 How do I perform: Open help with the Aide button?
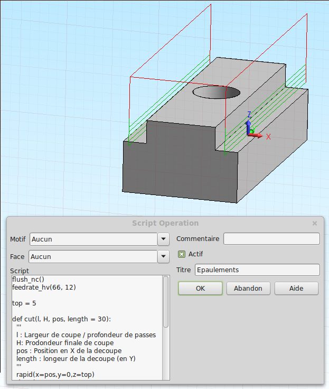pos(296,289)
